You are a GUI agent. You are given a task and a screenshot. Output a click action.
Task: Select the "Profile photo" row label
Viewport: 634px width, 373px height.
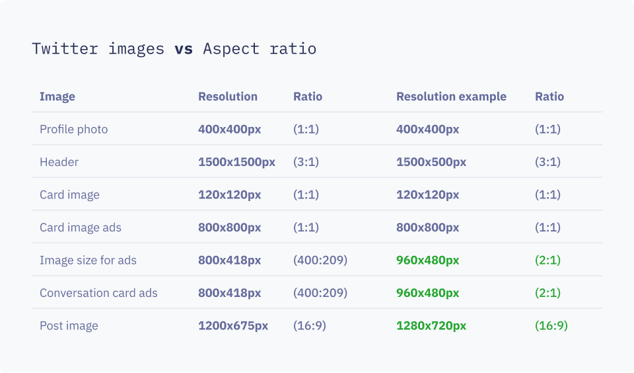(x=73, y=129)
